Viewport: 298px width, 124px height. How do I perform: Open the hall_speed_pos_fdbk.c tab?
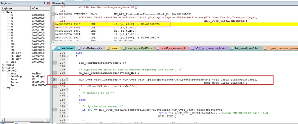[246, 48]
